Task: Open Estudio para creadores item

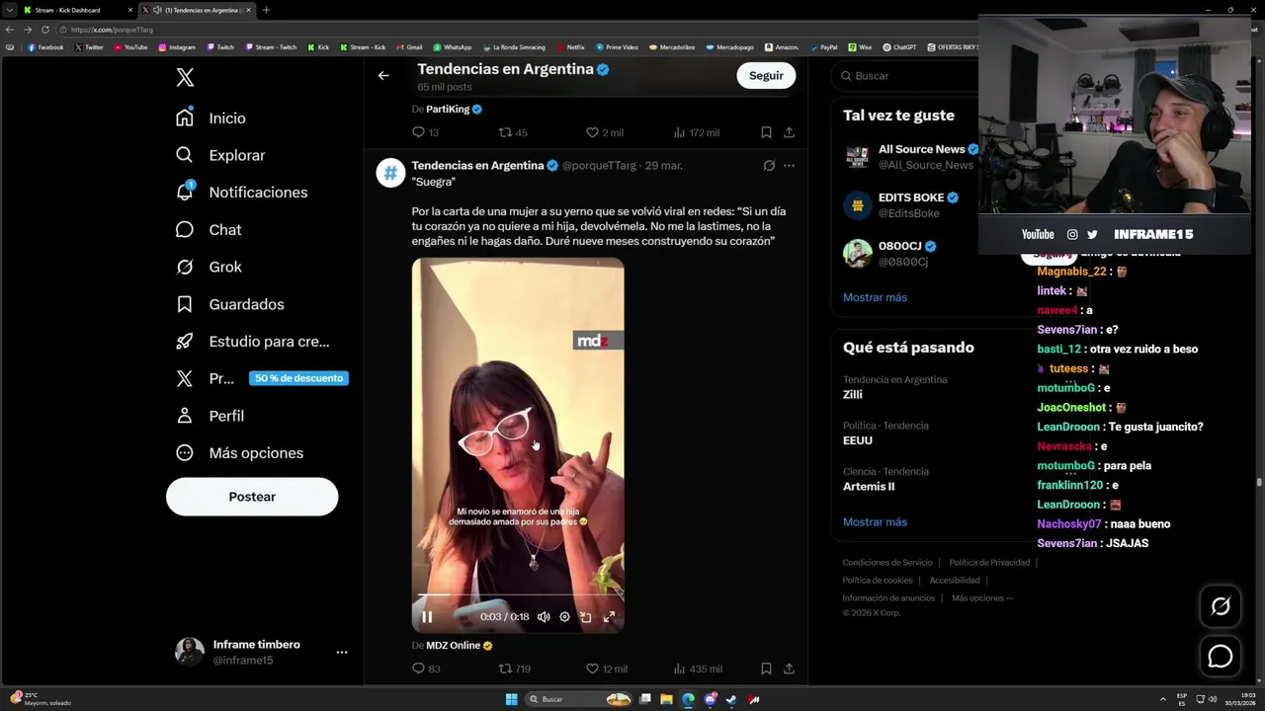Action: coord(252,342)
